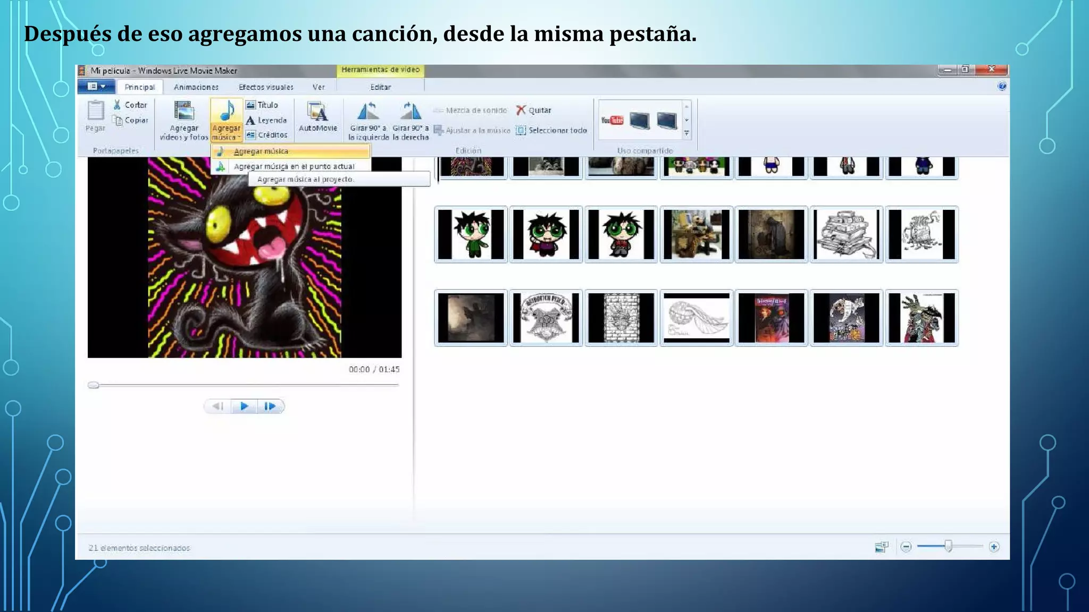Image resolution: width=1089 pixels, height=612 pixels.
Task: Toggle thumbnail size view icon in status bar
Action: 881,547
